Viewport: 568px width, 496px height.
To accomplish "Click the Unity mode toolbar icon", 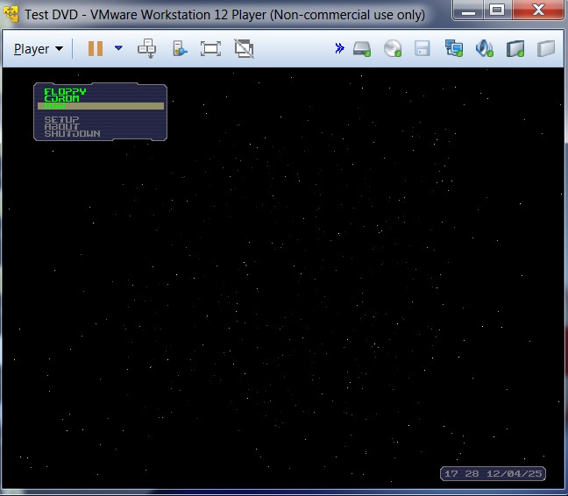I will tap(179, 49).
